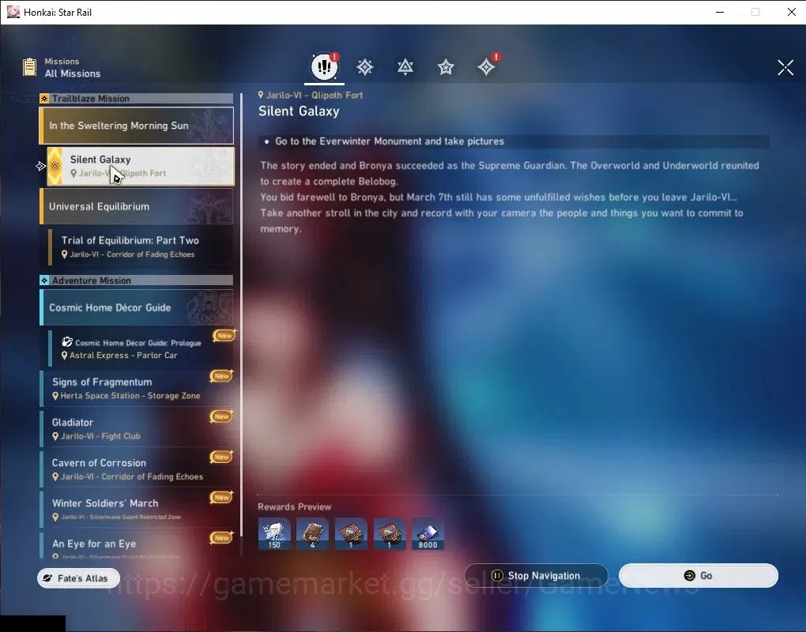The image size is (806, 632).
Task: Select Winter Soldiers' March mission
Action: point(136,510)
